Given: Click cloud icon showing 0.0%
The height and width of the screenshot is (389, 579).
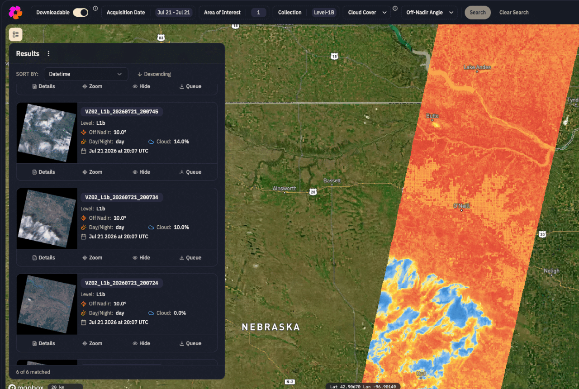Looking at the screenshot, I should (151, 313).
